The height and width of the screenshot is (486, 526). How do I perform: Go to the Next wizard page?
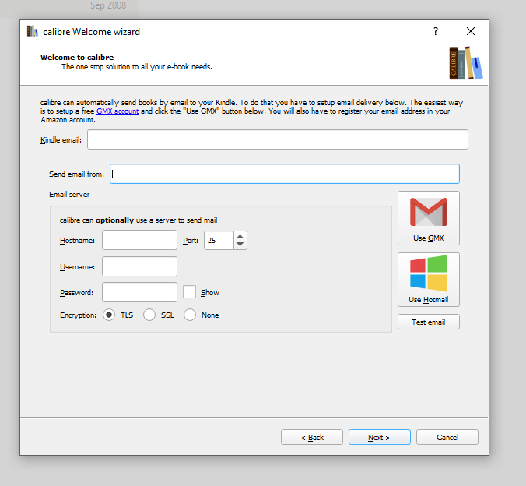point(379,437)
